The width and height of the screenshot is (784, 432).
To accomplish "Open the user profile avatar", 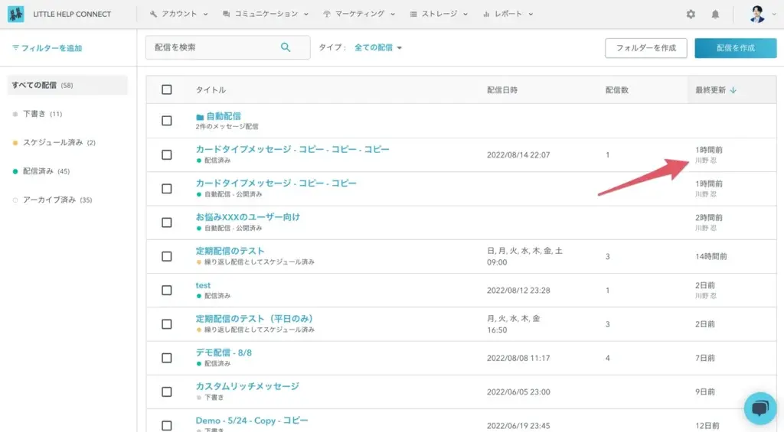I will 757,15.
